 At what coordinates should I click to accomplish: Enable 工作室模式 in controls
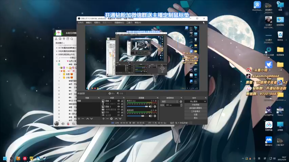pos(195,111)
